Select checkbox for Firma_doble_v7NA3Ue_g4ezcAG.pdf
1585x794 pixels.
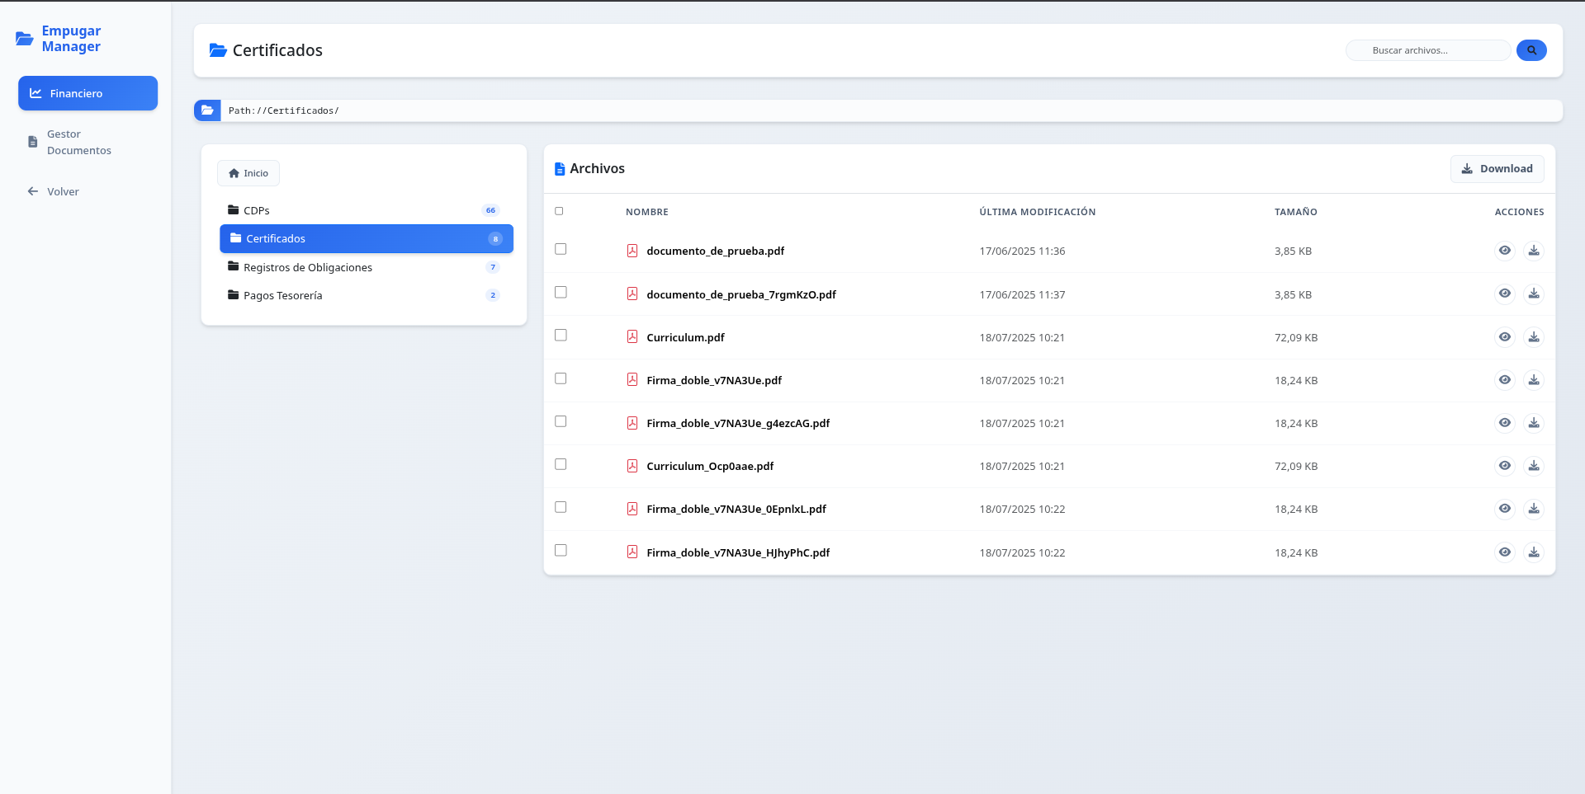coord(561,421)
